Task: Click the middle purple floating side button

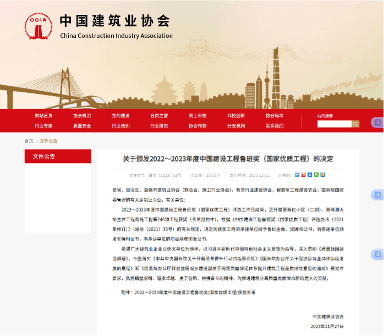Action: pyautogui.click(x=378, y=195)
